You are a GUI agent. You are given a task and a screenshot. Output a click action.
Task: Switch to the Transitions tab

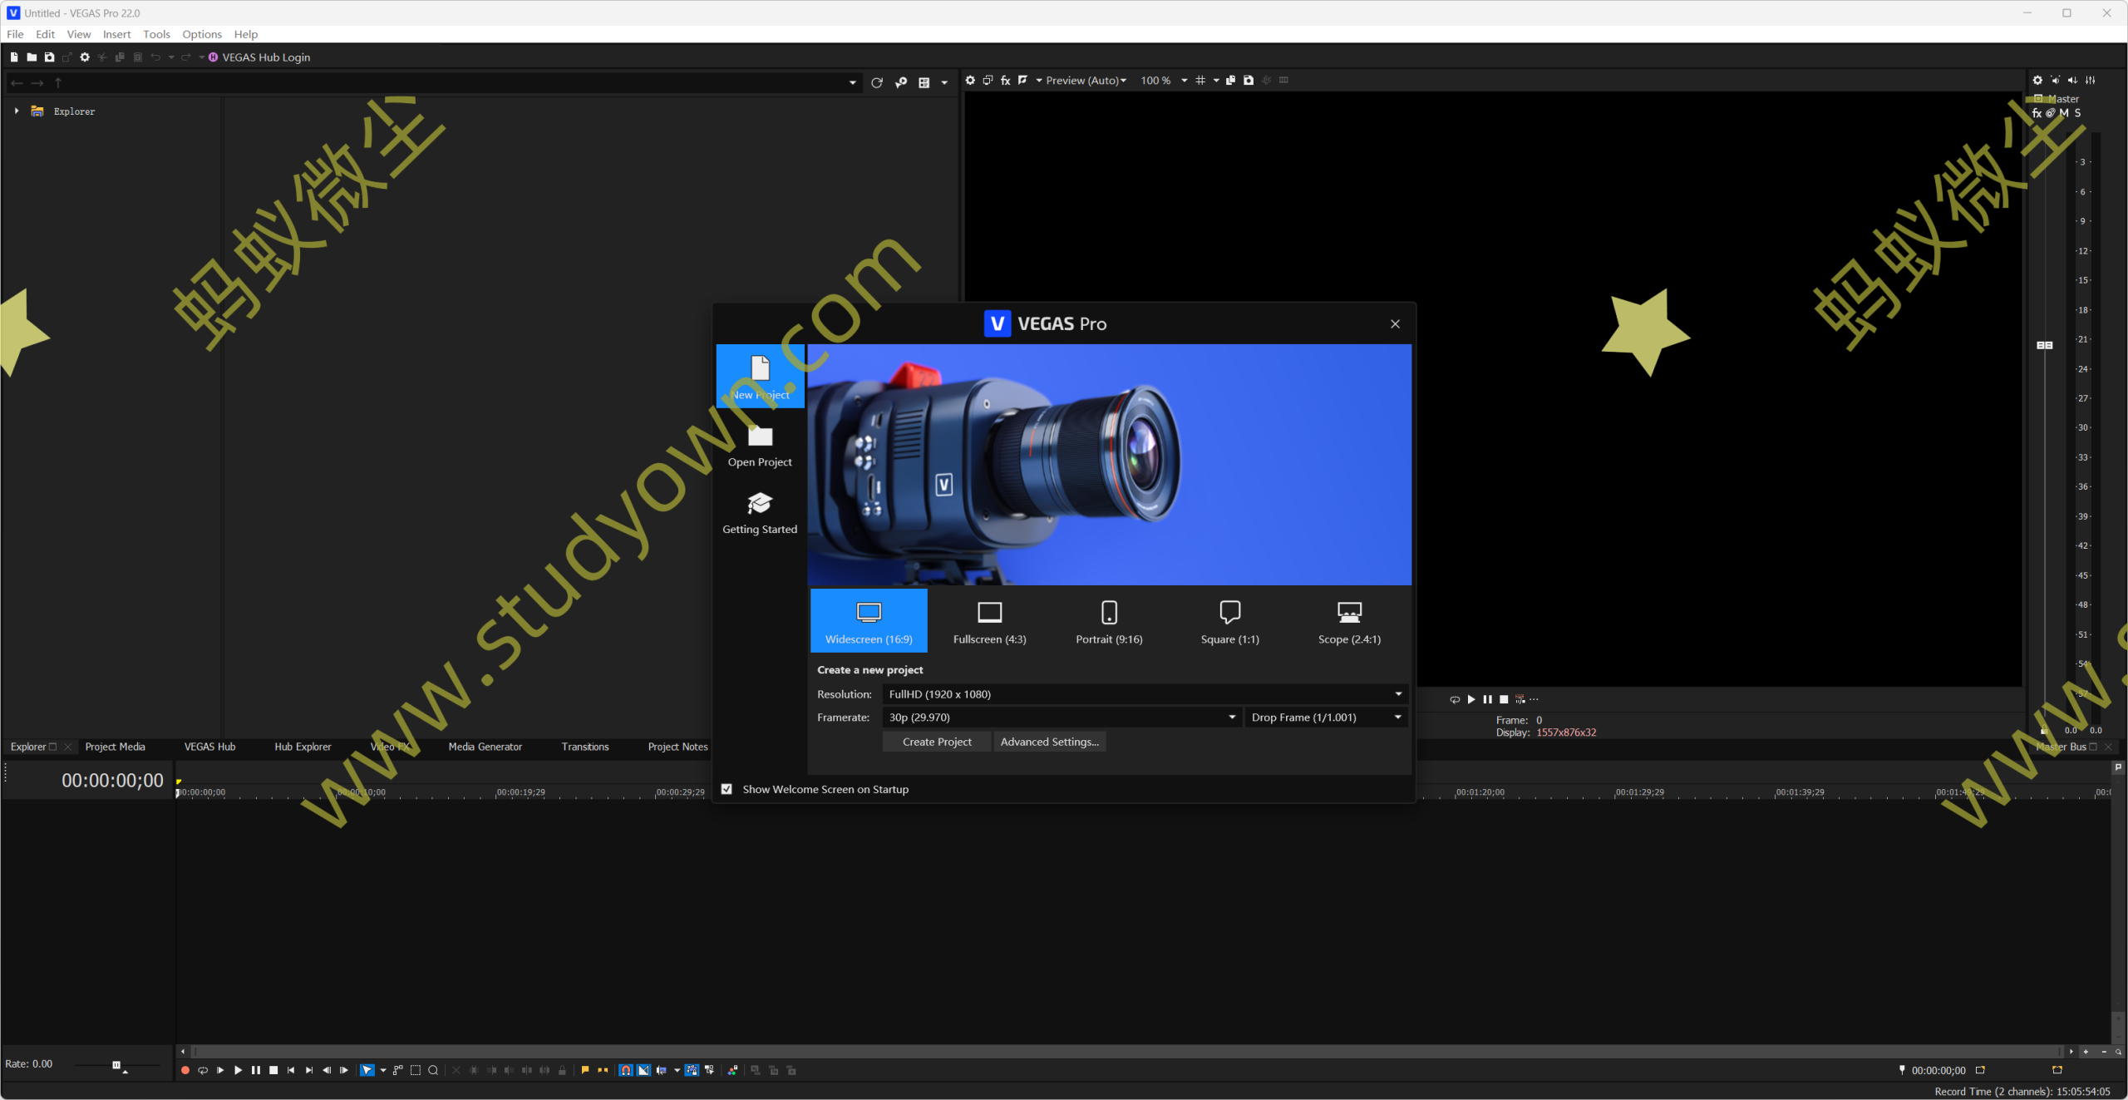point(584,747)
